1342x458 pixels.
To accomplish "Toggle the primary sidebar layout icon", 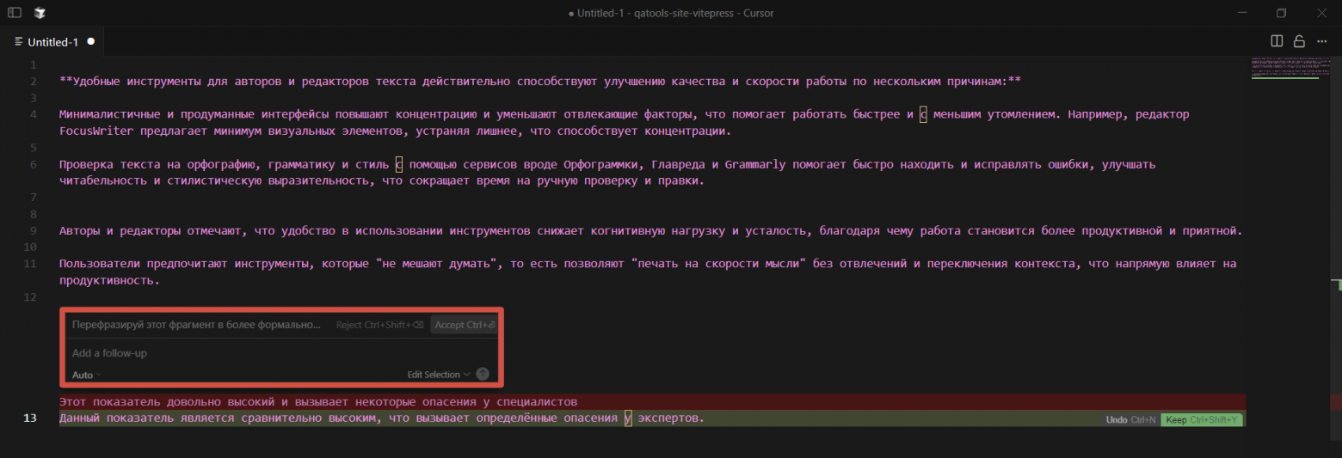I will pos(15,13).
